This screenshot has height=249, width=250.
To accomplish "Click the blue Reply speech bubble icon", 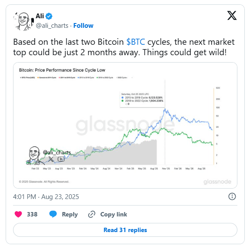I will pos(53,214).
